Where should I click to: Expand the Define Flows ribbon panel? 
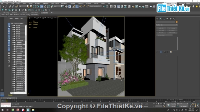pos(5,15)
